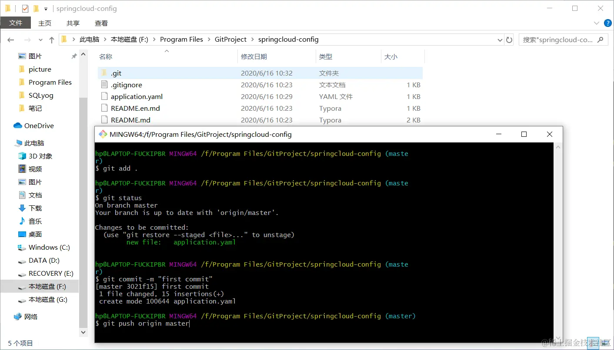
Task: Open the 文件 ribbon tab
Action: click(16, 23)
